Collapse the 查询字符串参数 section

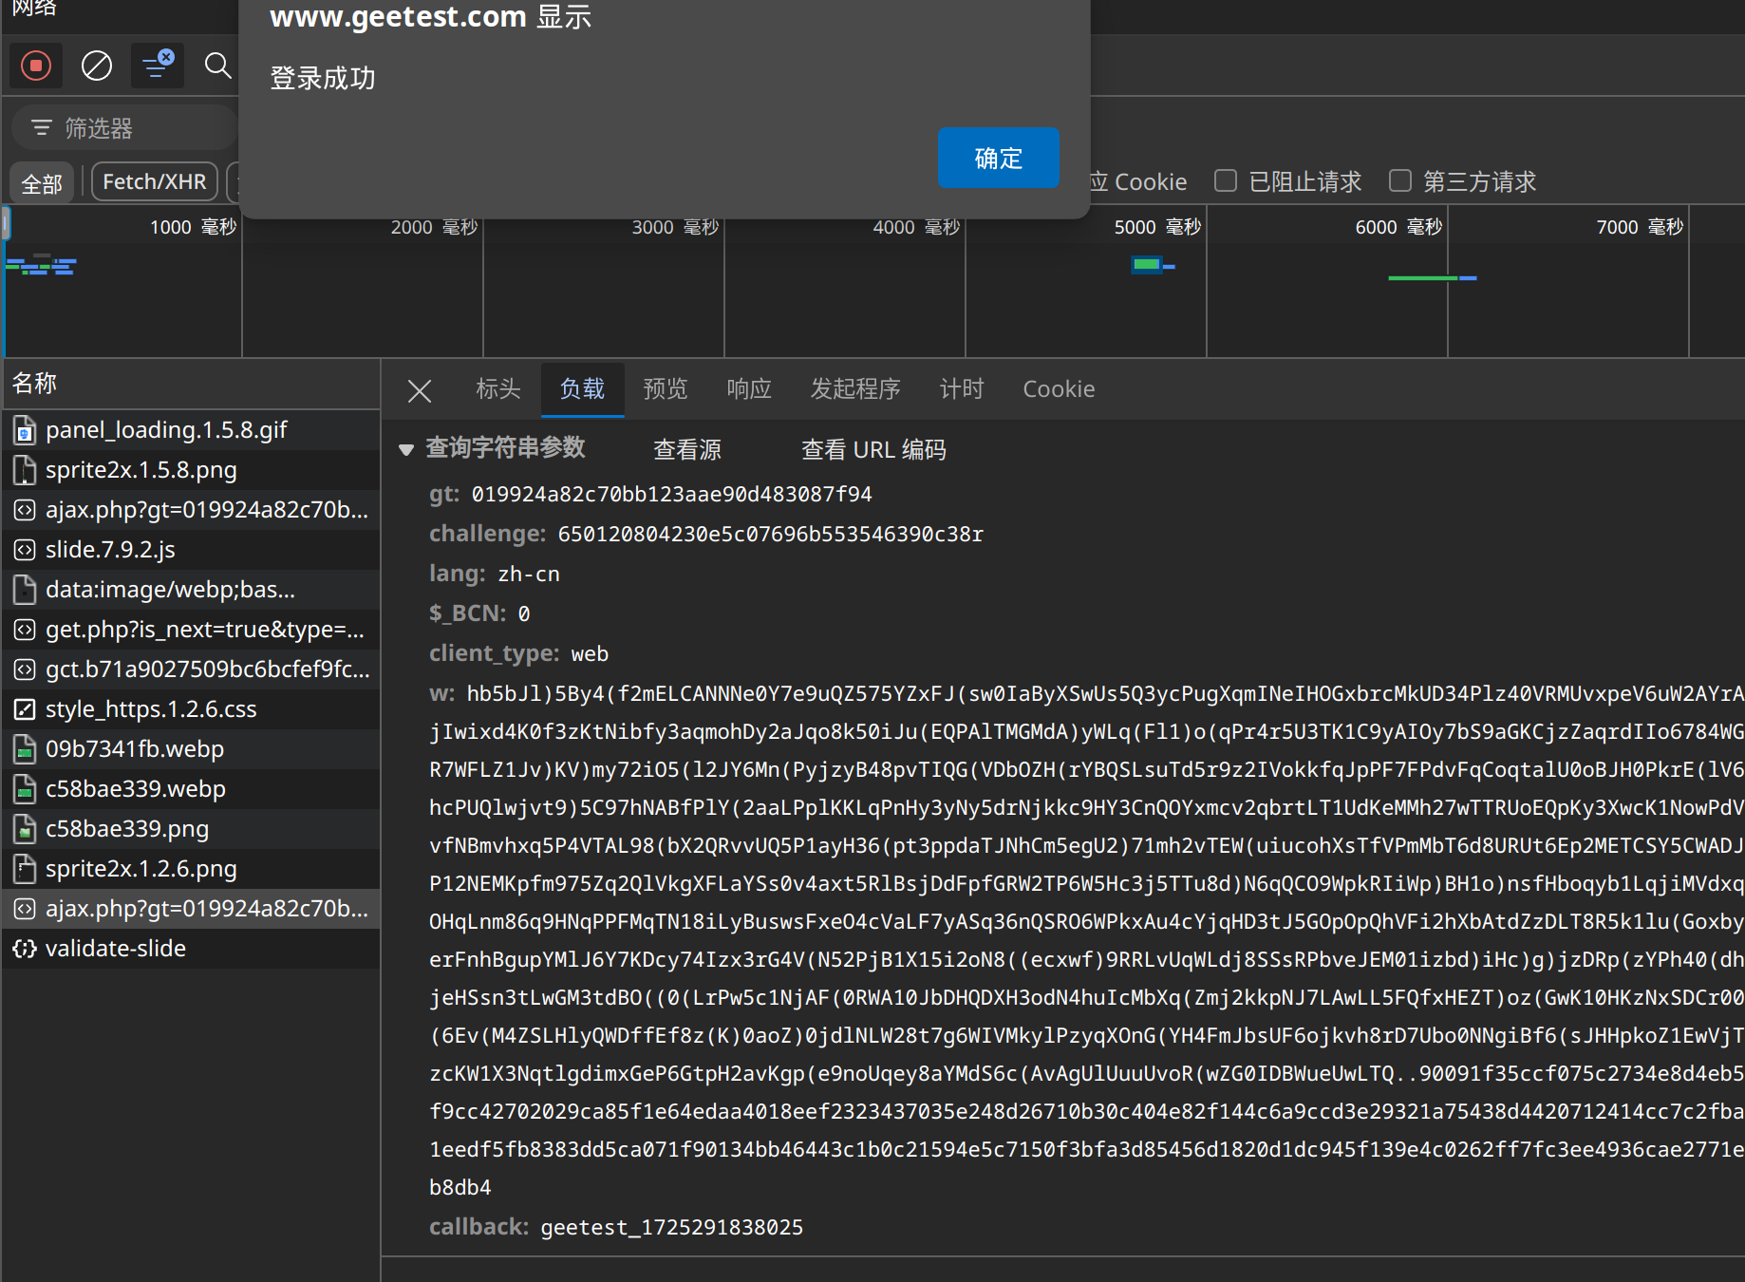[406, 449]
